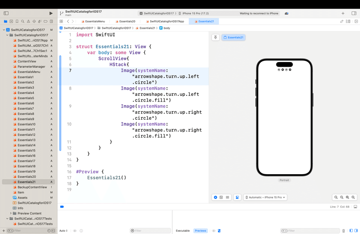Switch the canvas to Selectable preview mode
Image resolution: width=360 pixels, height=234 pixels.
coord(221,197)
